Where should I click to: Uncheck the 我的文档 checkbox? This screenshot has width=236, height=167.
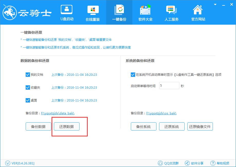28,75
